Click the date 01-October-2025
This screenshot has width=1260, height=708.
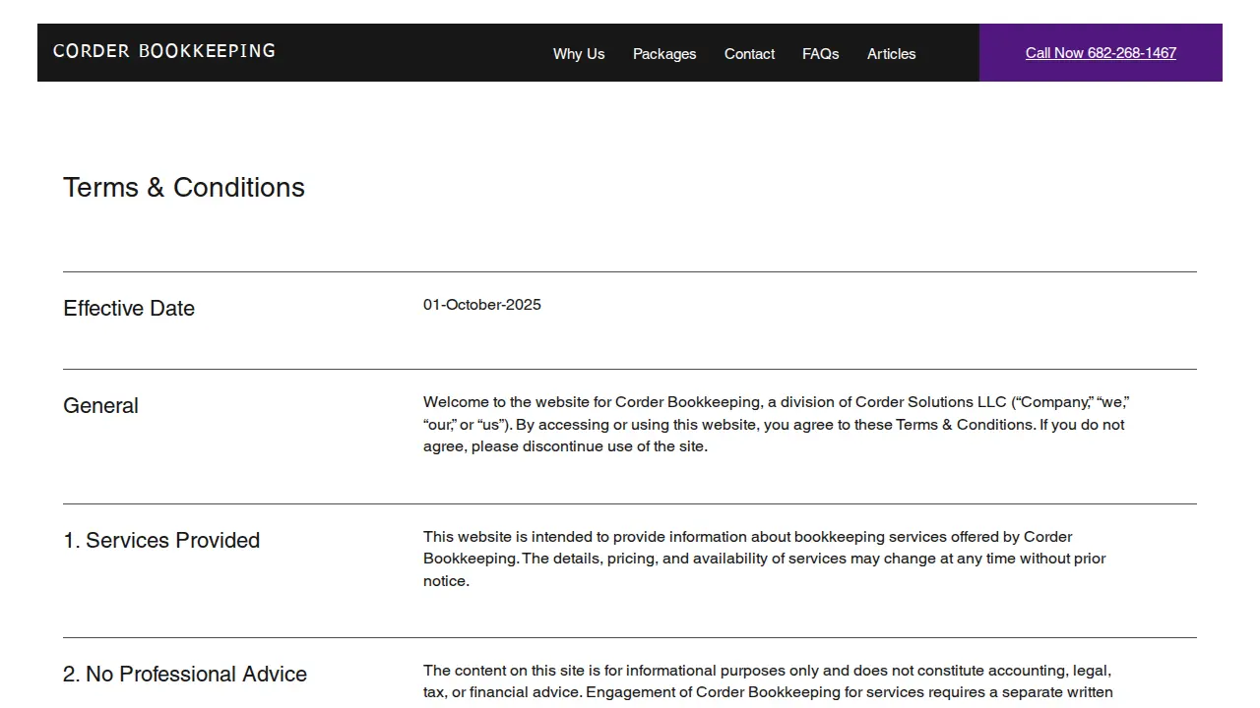pos(482,305)
